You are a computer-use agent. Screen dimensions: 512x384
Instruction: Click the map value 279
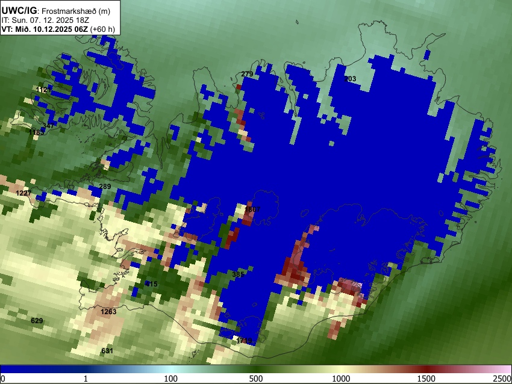coord(247,74)
